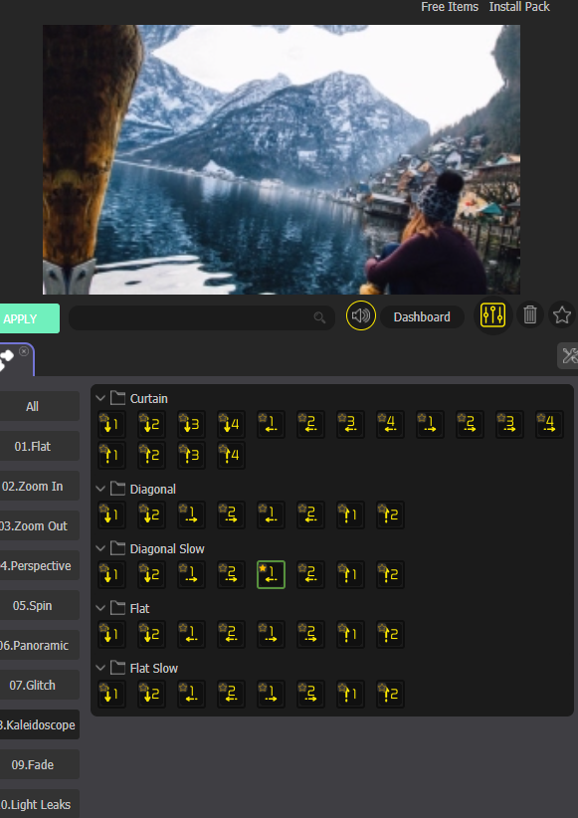
Task: Toggle the sliders settings panel button
Action: (x=493, y=315)
